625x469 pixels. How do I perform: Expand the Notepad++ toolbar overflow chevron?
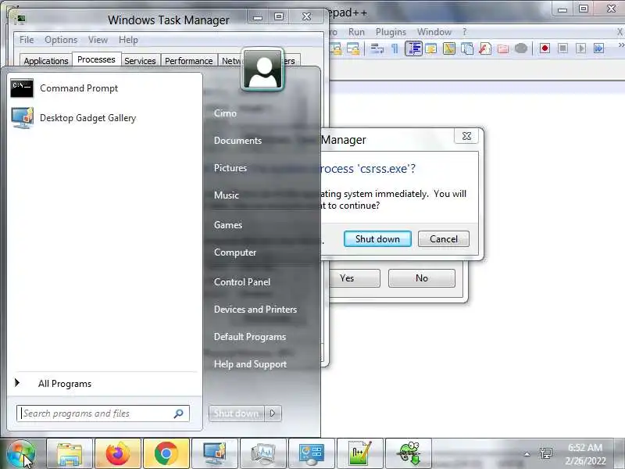click(x=620, y=46)
